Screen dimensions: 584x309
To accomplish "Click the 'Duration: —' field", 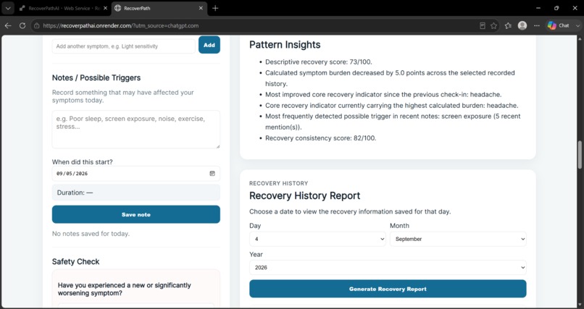I will (136, 192).
